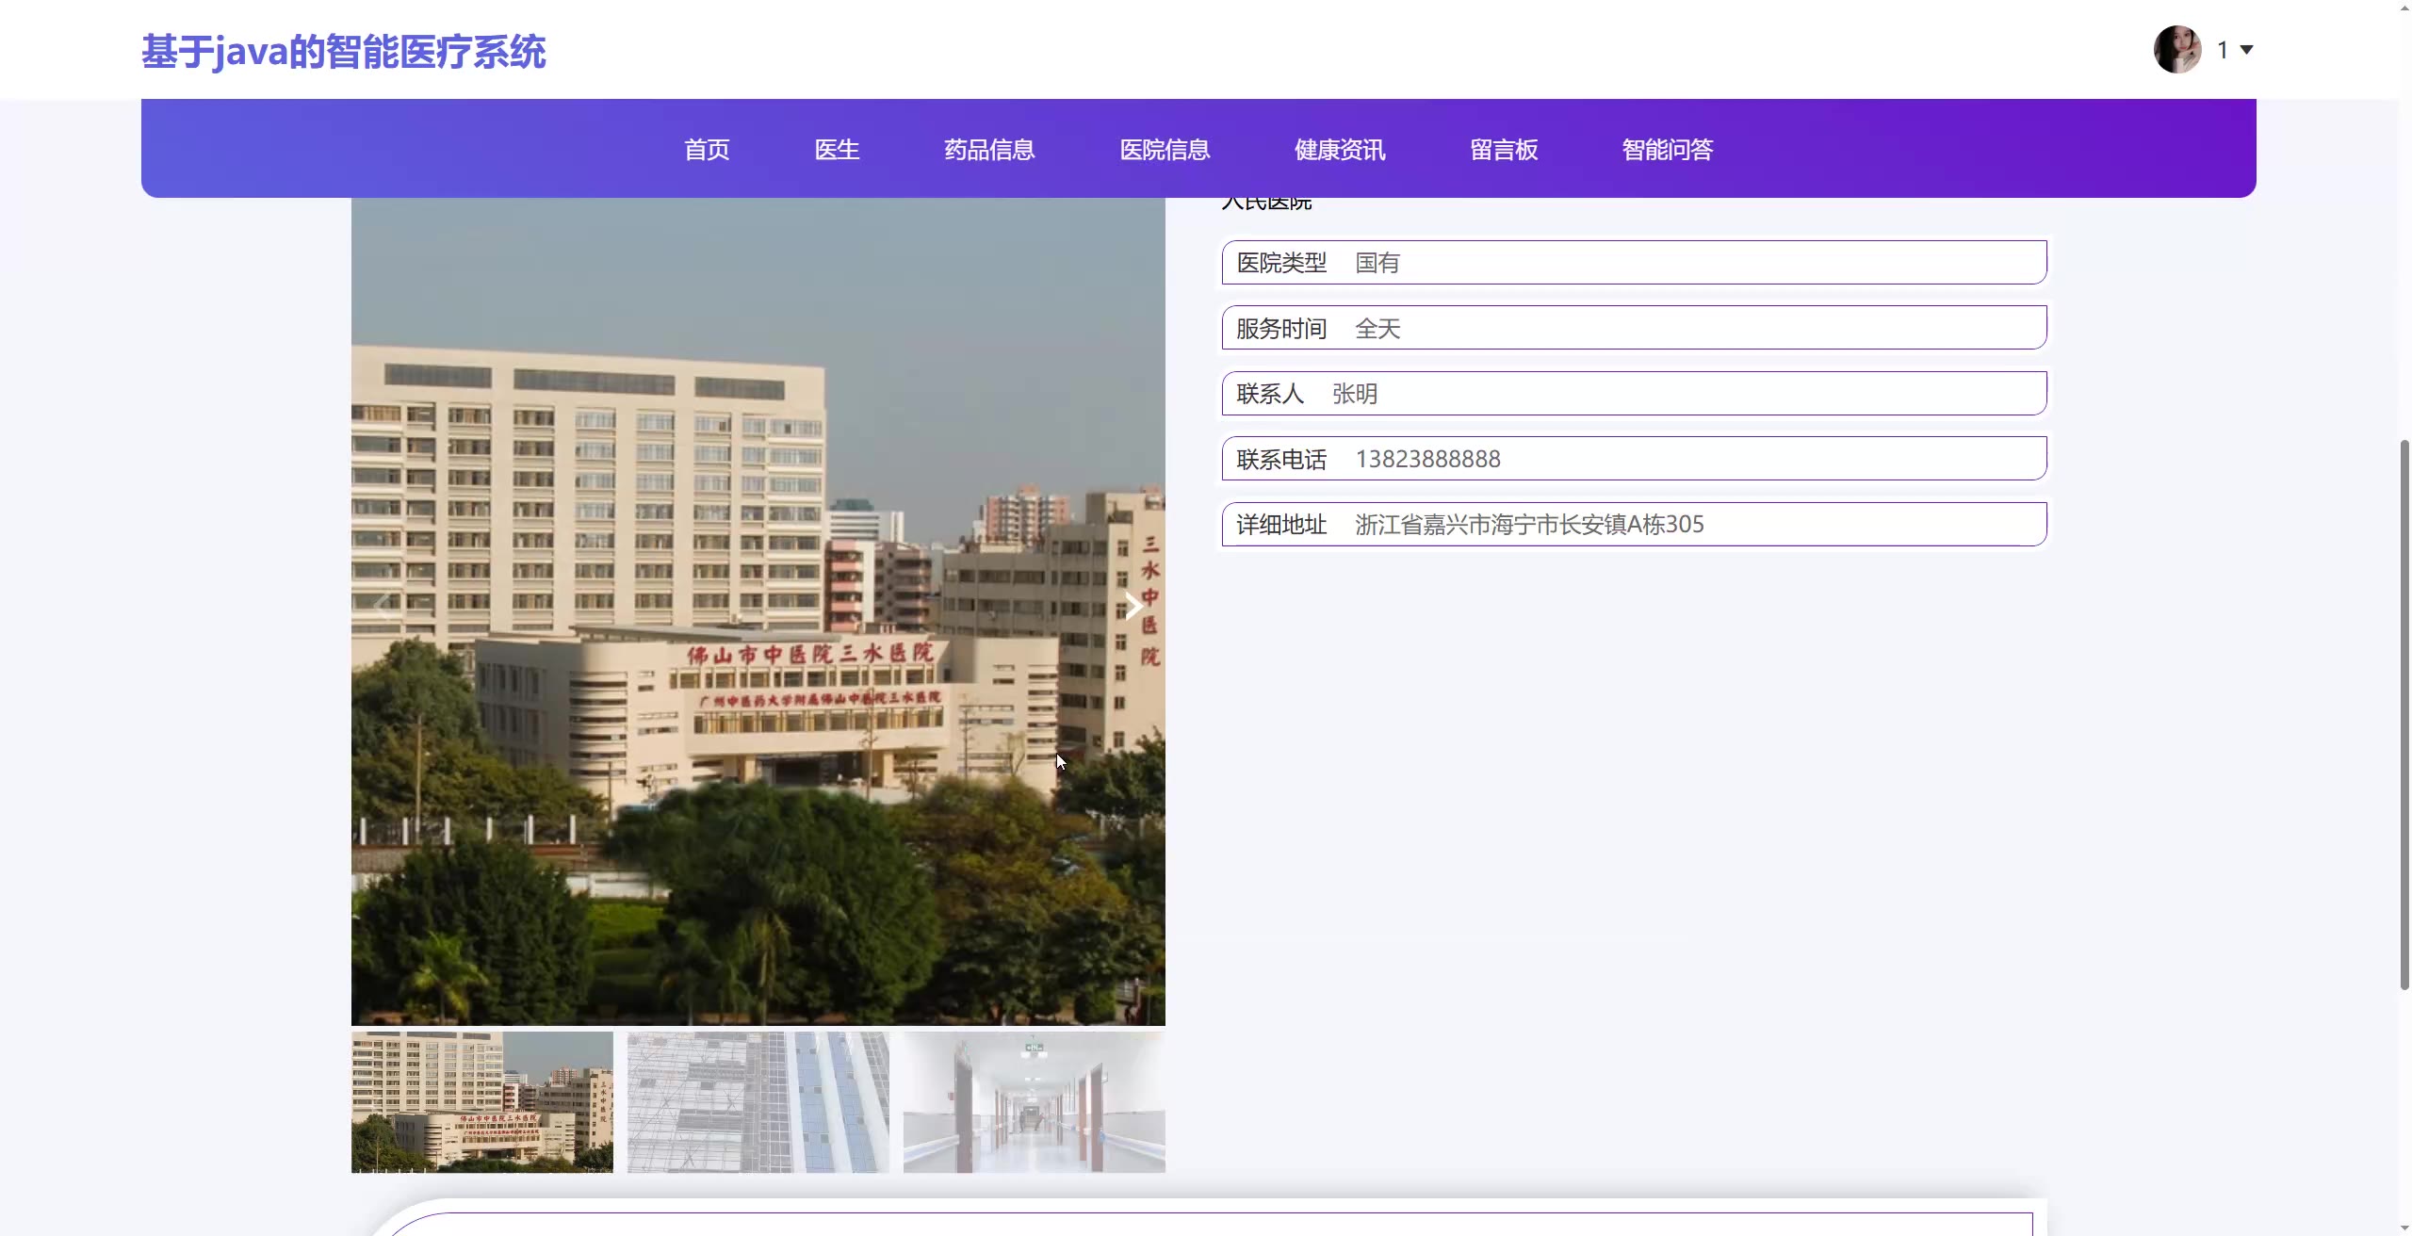The width and height of the screenshot is (2412, 1236).
Task: Click the previous-image carousel arrow
Action: [383, 607]
